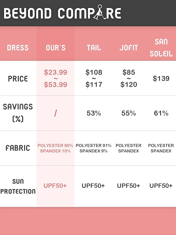Click the JOFIT brand header
Screen dimensions: 176x235
pyautogui.click(x=129, y=48)
